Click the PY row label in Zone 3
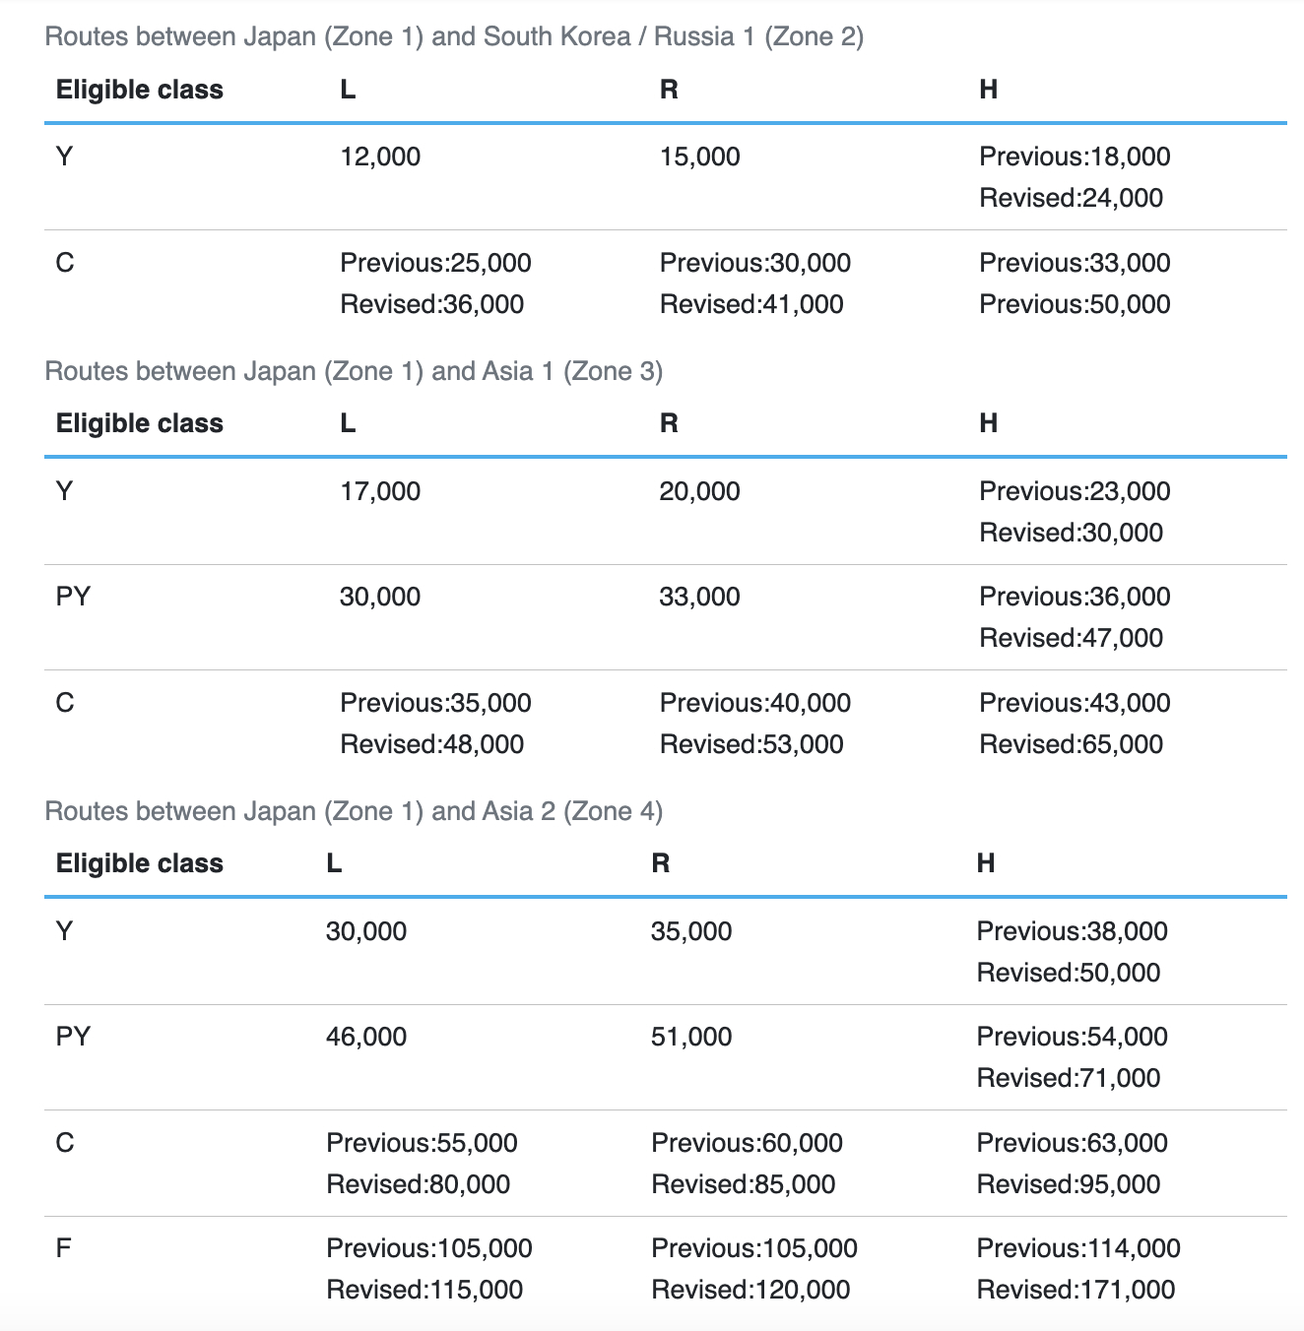The image size is (1304, 1331). point(73,597)
